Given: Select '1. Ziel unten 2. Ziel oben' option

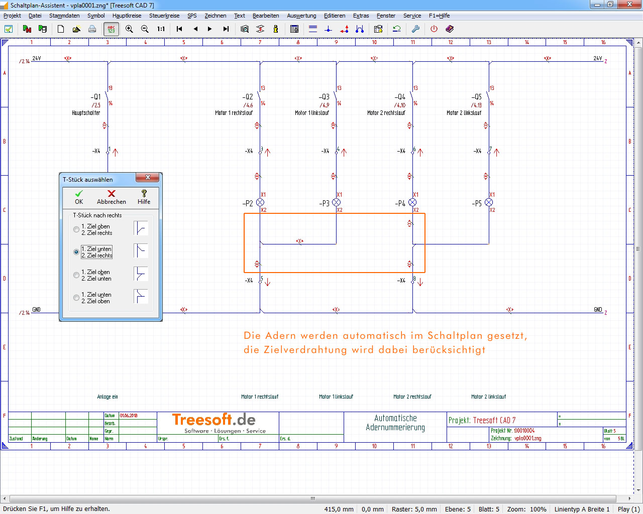Looking at the screenshot, I should coord(76,298).
